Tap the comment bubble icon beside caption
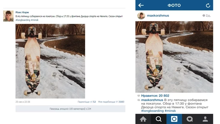This screenshot has height=124, width=220. [x=139, y=100]
